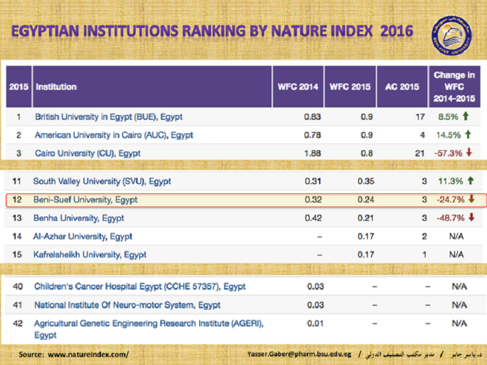Open British University in Egypt (BUE) link
The height and width of the screenshot is (365, 487).
click(109, 117)
